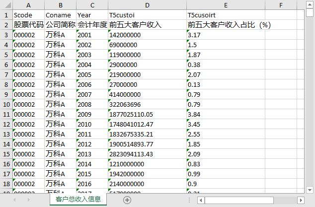Select column F header
315x207 pixels.
point(281,5)
